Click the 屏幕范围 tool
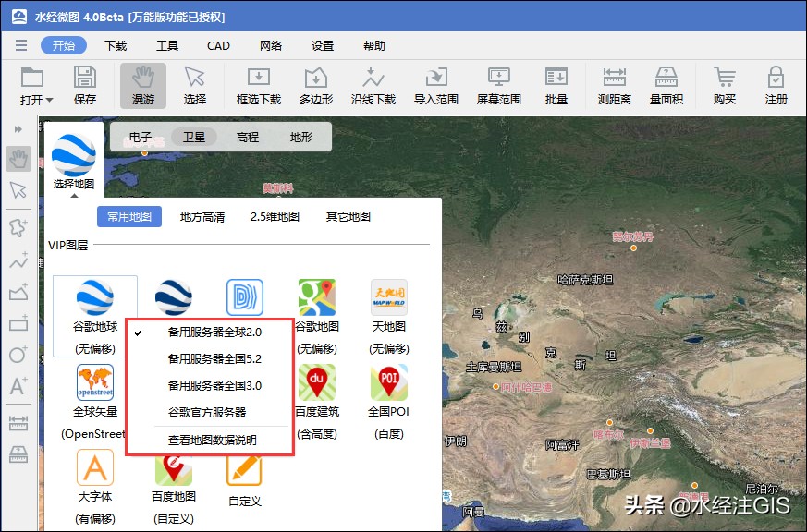Viewport: 807px width, 532px height. [x=499, y=85]
